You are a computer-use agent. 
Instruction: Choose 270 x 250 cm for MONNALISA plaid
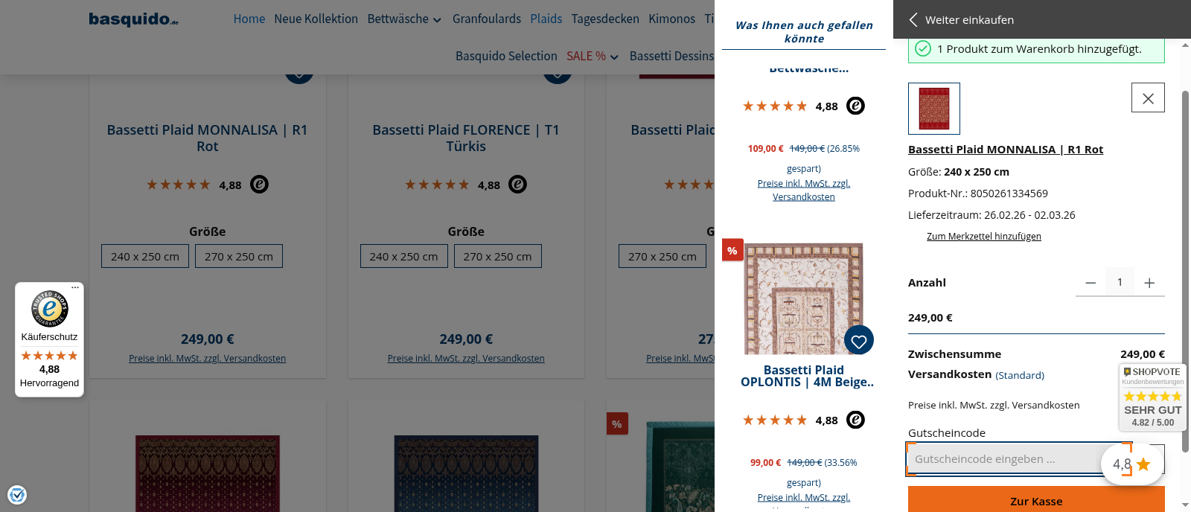[239, 256]
